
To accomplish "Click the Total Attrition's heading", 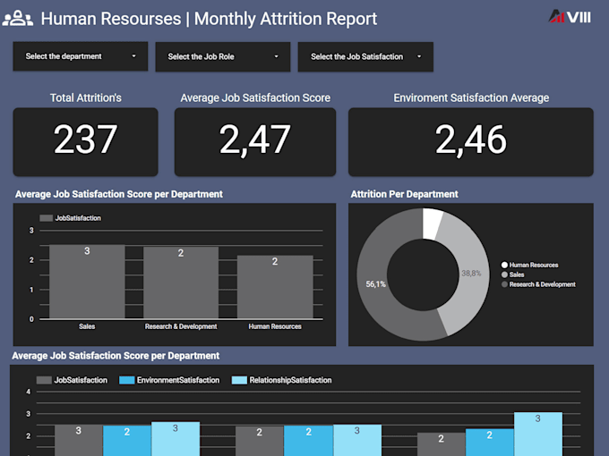I will click(86, 97).
